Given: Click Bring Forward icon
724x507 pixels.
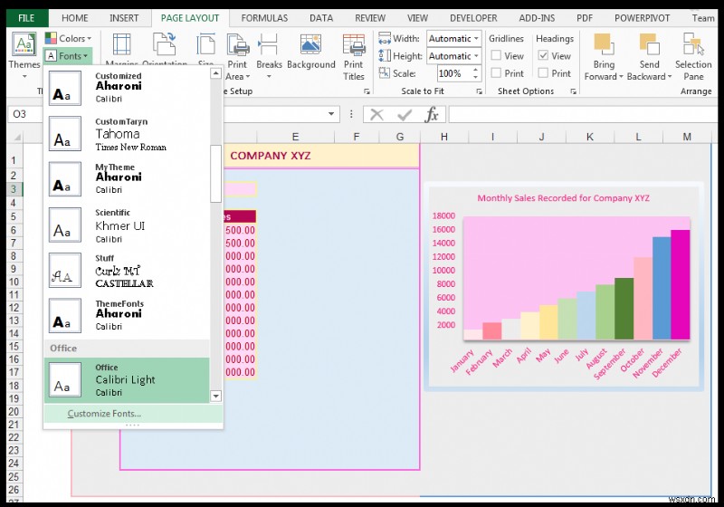Looking at the screenshot, I should tap(604, 44).
